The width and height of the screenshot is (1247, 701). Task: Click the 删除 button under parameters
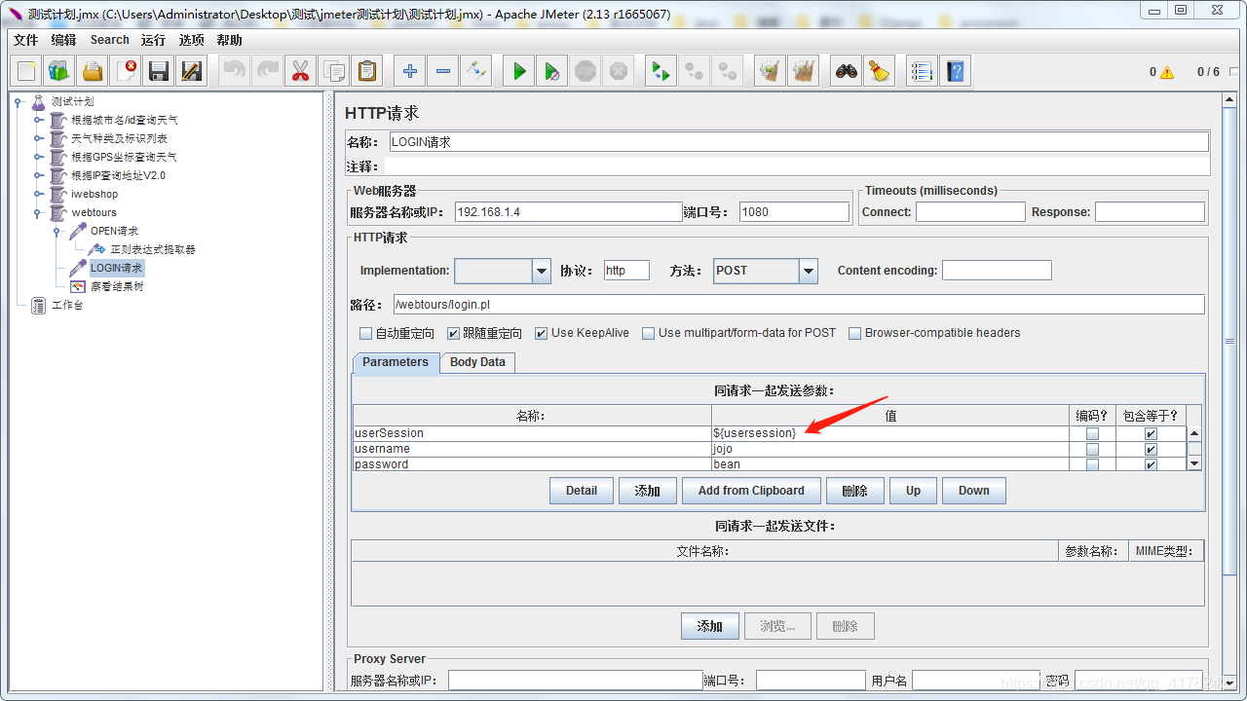pyautogui.click(x=854, y=491)
